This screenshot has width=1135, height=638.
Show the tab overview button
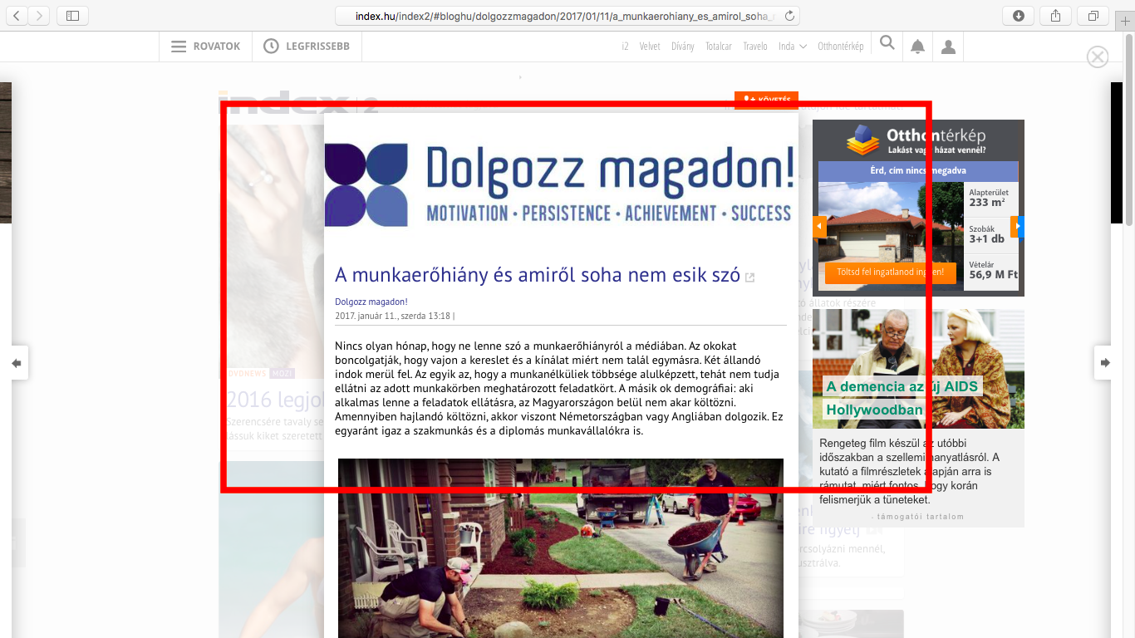click(1093, 15)
